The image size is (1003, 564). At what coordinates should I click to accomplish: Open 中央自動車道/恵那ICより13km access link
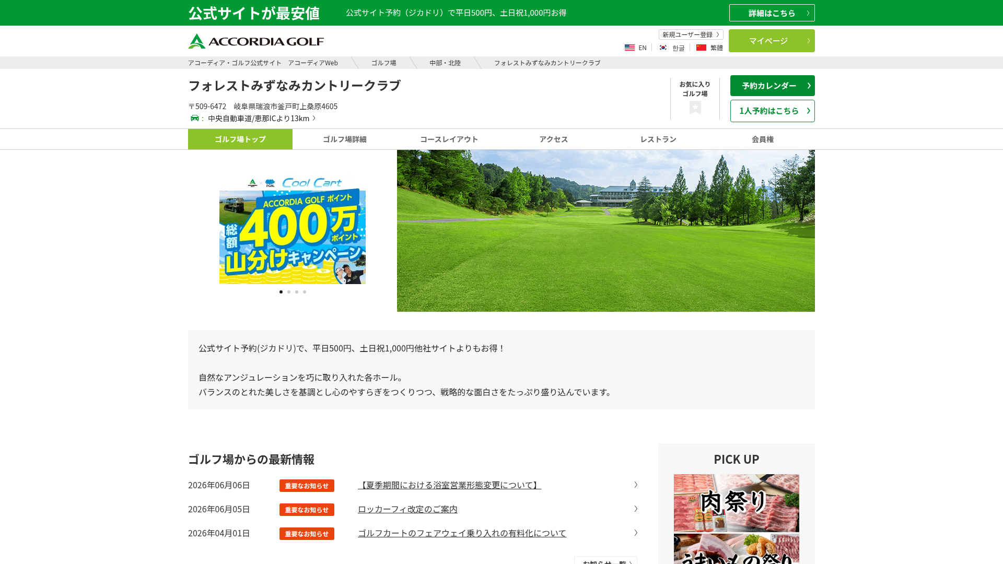click(261, 118)
